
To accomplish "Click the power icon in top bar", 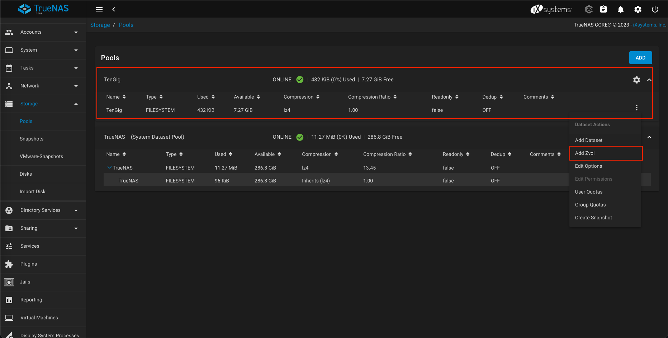I will tap(655, 9).
